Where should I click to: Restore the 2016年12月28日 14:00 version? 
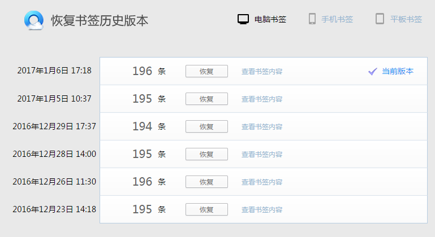[206, 154]
